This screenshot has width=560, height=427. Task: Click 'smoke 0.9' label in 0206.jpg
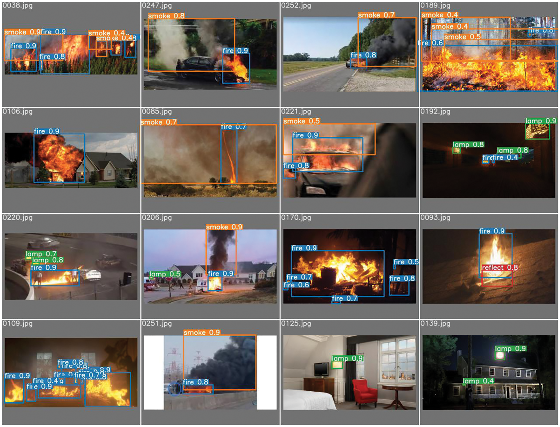(x=224, y=227)
